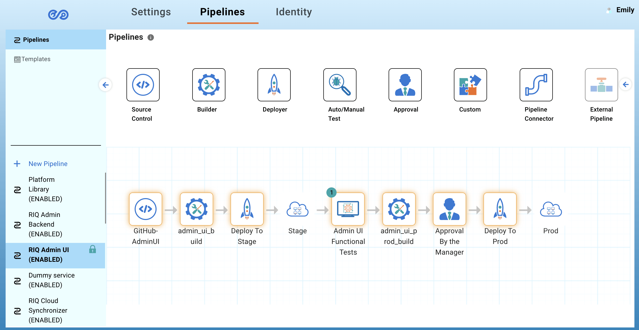Select the Approval person icon
The width and height of the screenshot is (639, 330).
click(x=405, y=85)
